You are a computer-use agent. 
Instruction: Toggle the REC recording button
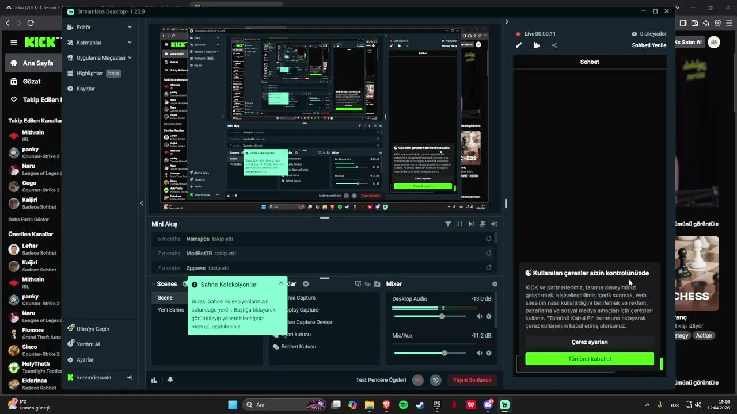click(418, 380)
